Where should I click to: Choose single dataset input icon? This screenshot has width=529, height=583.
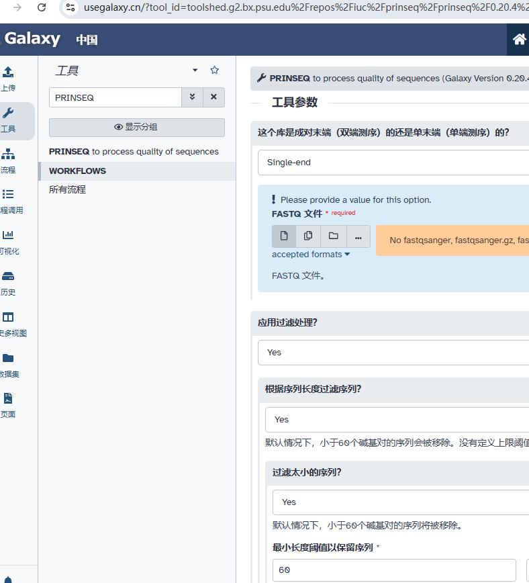[x=284, y=236]
